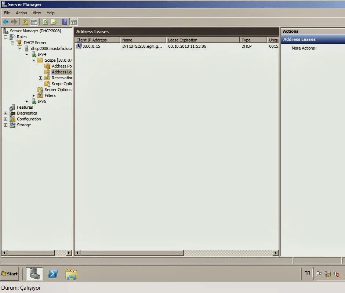Viewport: 345px width, 293px height.
Task: Click the Back arrow toolbar icon
Action: [x=5, y=22]
